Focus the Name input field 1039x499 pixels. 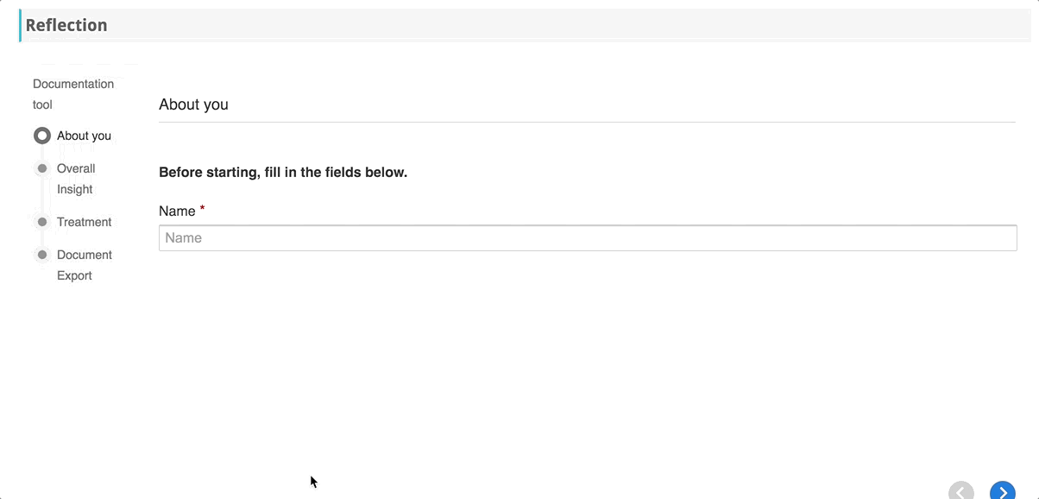[x=588, y=238]
